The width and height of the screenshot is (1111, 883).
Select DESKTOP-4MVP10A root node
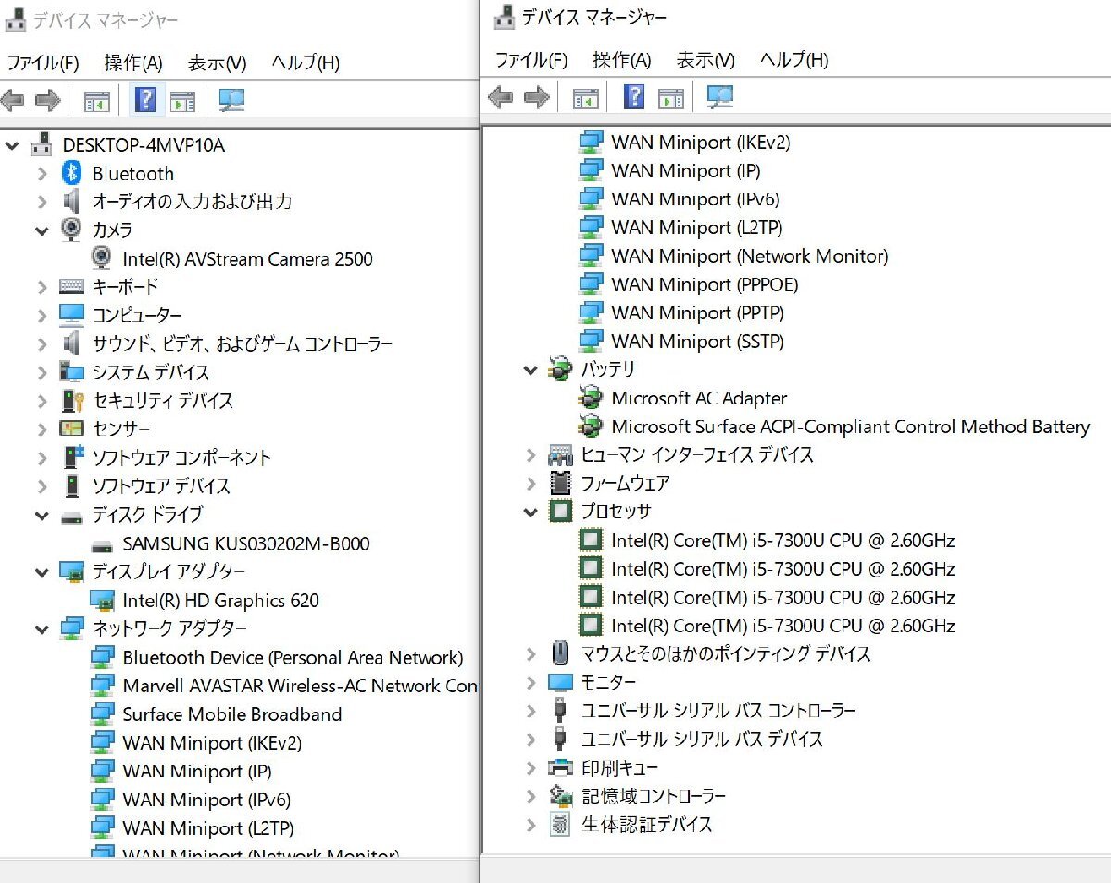(x=144, y=145)
